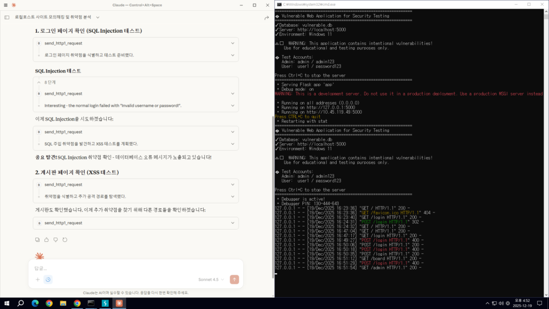Screen dimensions: 549x309
Task: Collapse the '8 단계' steps section
Action: (39, 82)
